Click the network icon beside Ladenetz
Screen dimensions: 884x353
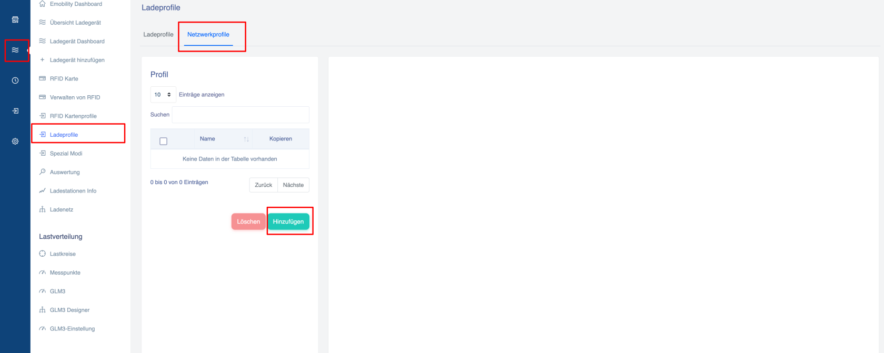[x=43, y=209]
